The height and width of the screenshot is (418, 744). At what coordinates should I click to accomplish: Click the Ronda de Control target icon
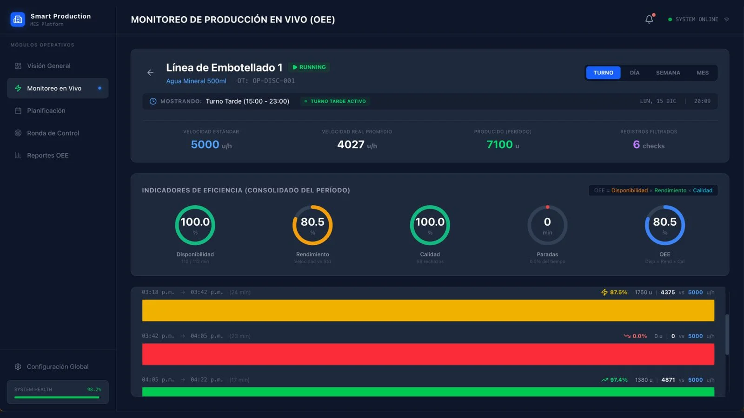click(18, 133)
